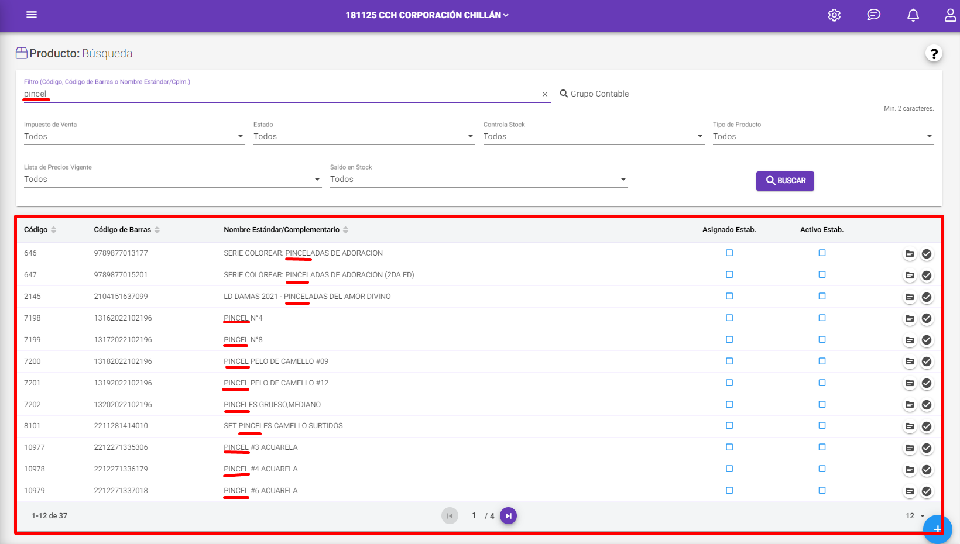Open the Estado dropdown
Screen dimensions: 960x544
coord(364,137)
